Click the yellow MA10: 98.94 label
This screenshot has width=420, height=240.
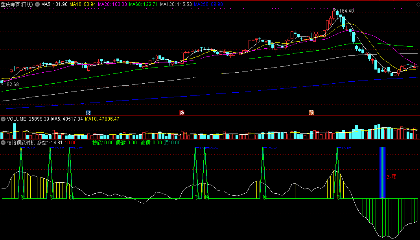83,4
